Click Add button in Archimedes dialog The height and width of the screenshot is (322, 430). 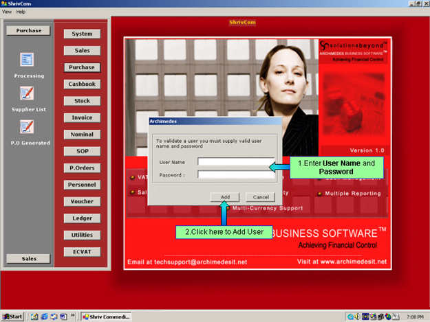tap(225, 197)
